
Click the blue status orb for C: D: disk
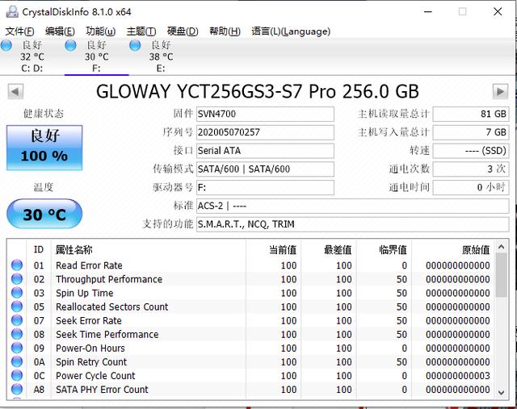click(x=6, y=45)
